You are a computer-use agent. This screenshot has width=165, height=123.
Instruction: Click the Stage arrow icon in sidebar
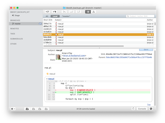(13, 15)
